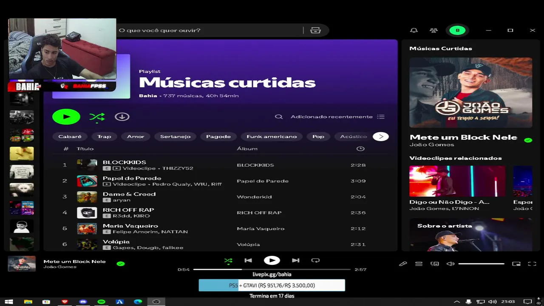
Task: Open File Explorer from the taskbar
Action: [28, 302]
